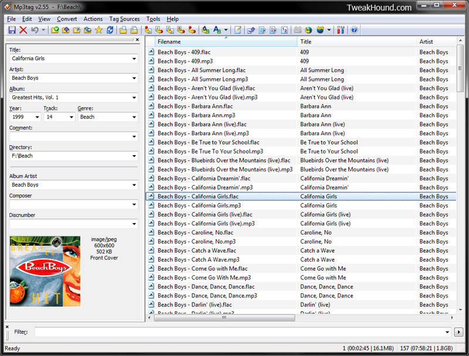Expand the Tag Sources toolbar dropdown arrow
The image size is (469, 356).
(329, 30)
